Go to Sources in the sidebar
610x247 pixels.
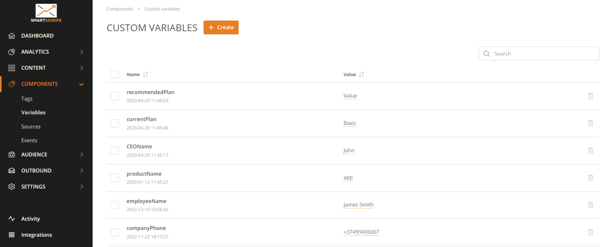point(31,126)
